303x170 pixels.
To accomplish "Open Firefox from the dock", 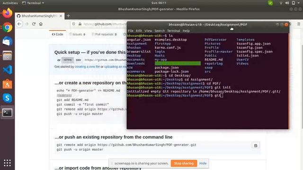I will 8,13.
